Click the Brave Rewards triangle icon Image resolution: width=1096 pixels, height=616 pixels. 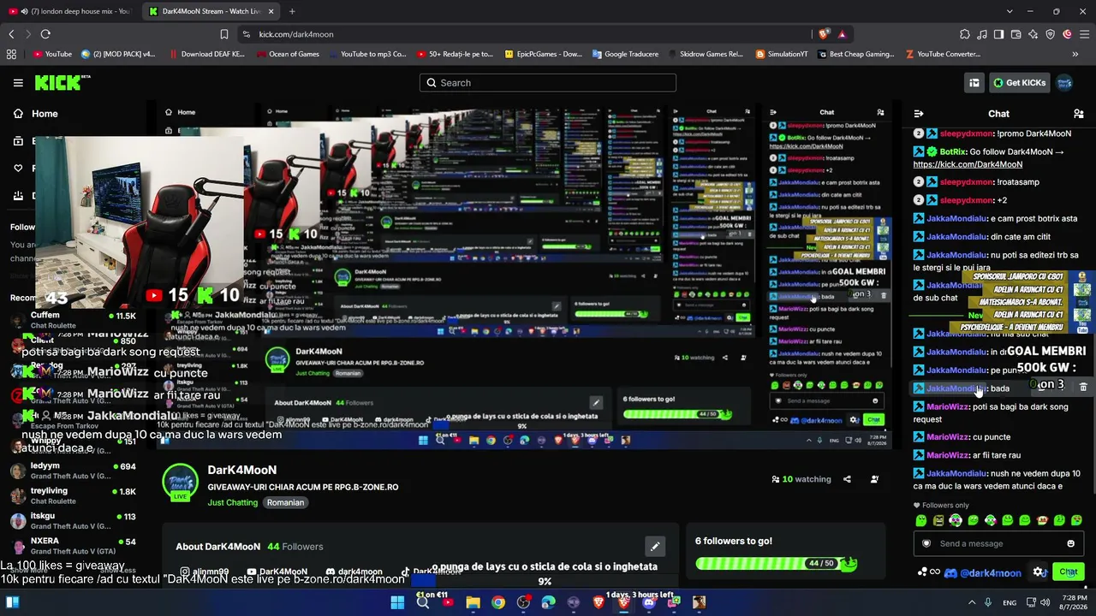pyautogui.click(x=842, y=34)
